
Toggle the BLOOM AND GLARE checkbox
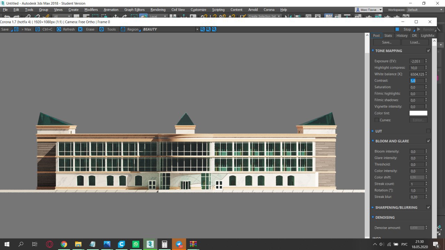coord(428,141)
